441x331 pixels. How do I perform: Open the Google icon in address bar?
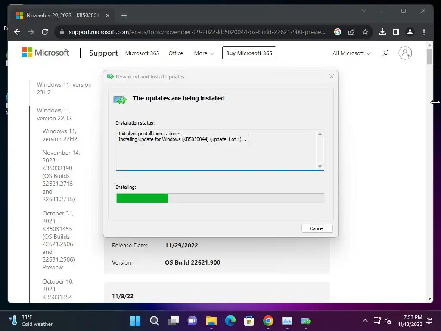338,32
